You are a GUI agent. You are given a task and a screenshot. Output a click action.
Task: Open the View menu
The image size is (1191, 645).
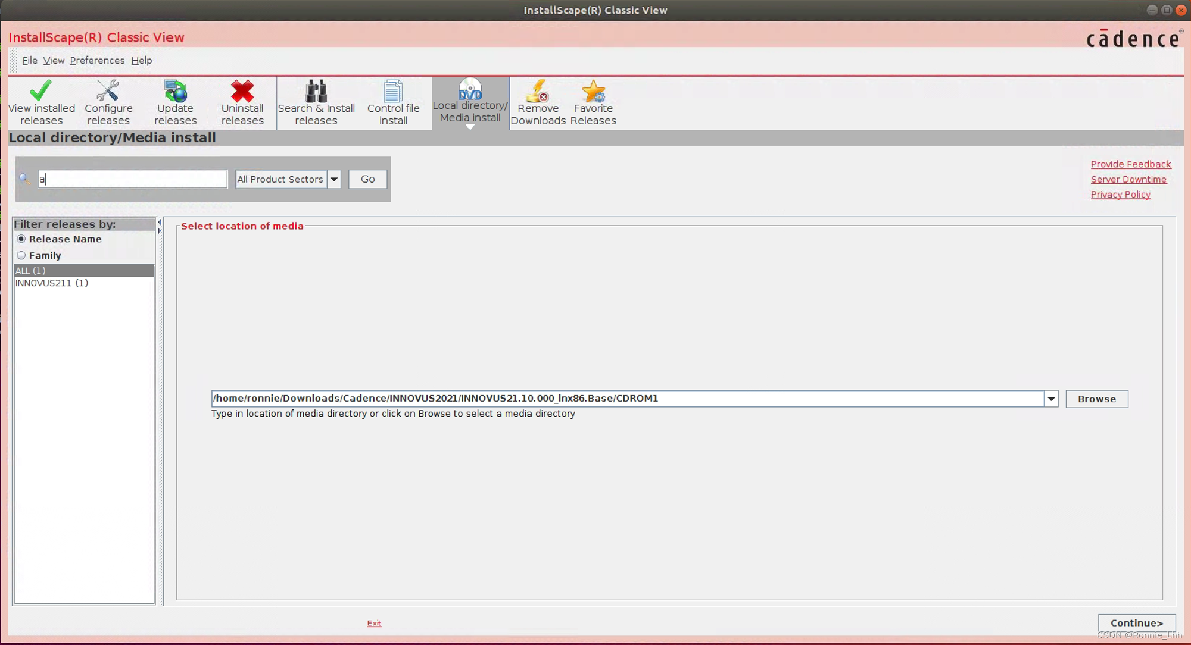coord(54,61)
